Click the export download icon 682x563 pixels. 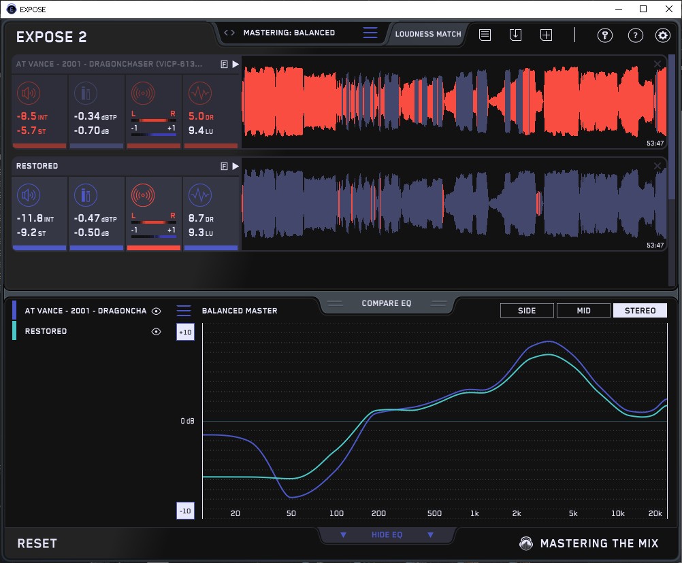pos(515,35)
